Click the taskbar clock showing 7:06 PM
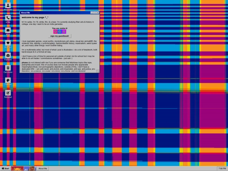Screen dimensions: 228x171 222,168
